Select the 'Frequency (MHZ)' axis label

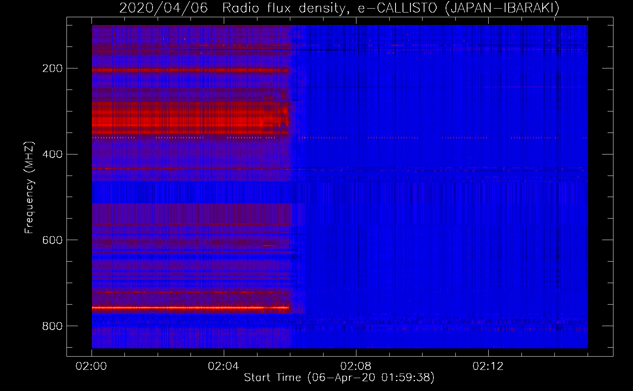pos(29,187)
